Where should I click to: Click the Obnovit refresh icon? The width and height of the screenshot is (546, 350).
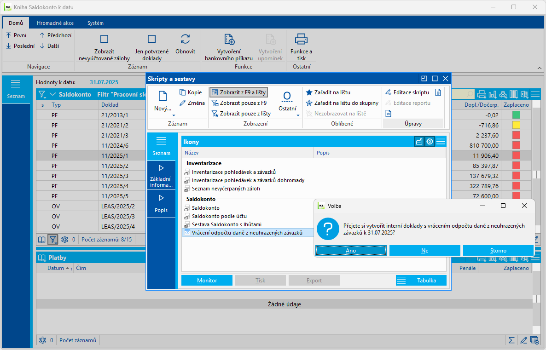pyautogui.click(x=185, y=39)
